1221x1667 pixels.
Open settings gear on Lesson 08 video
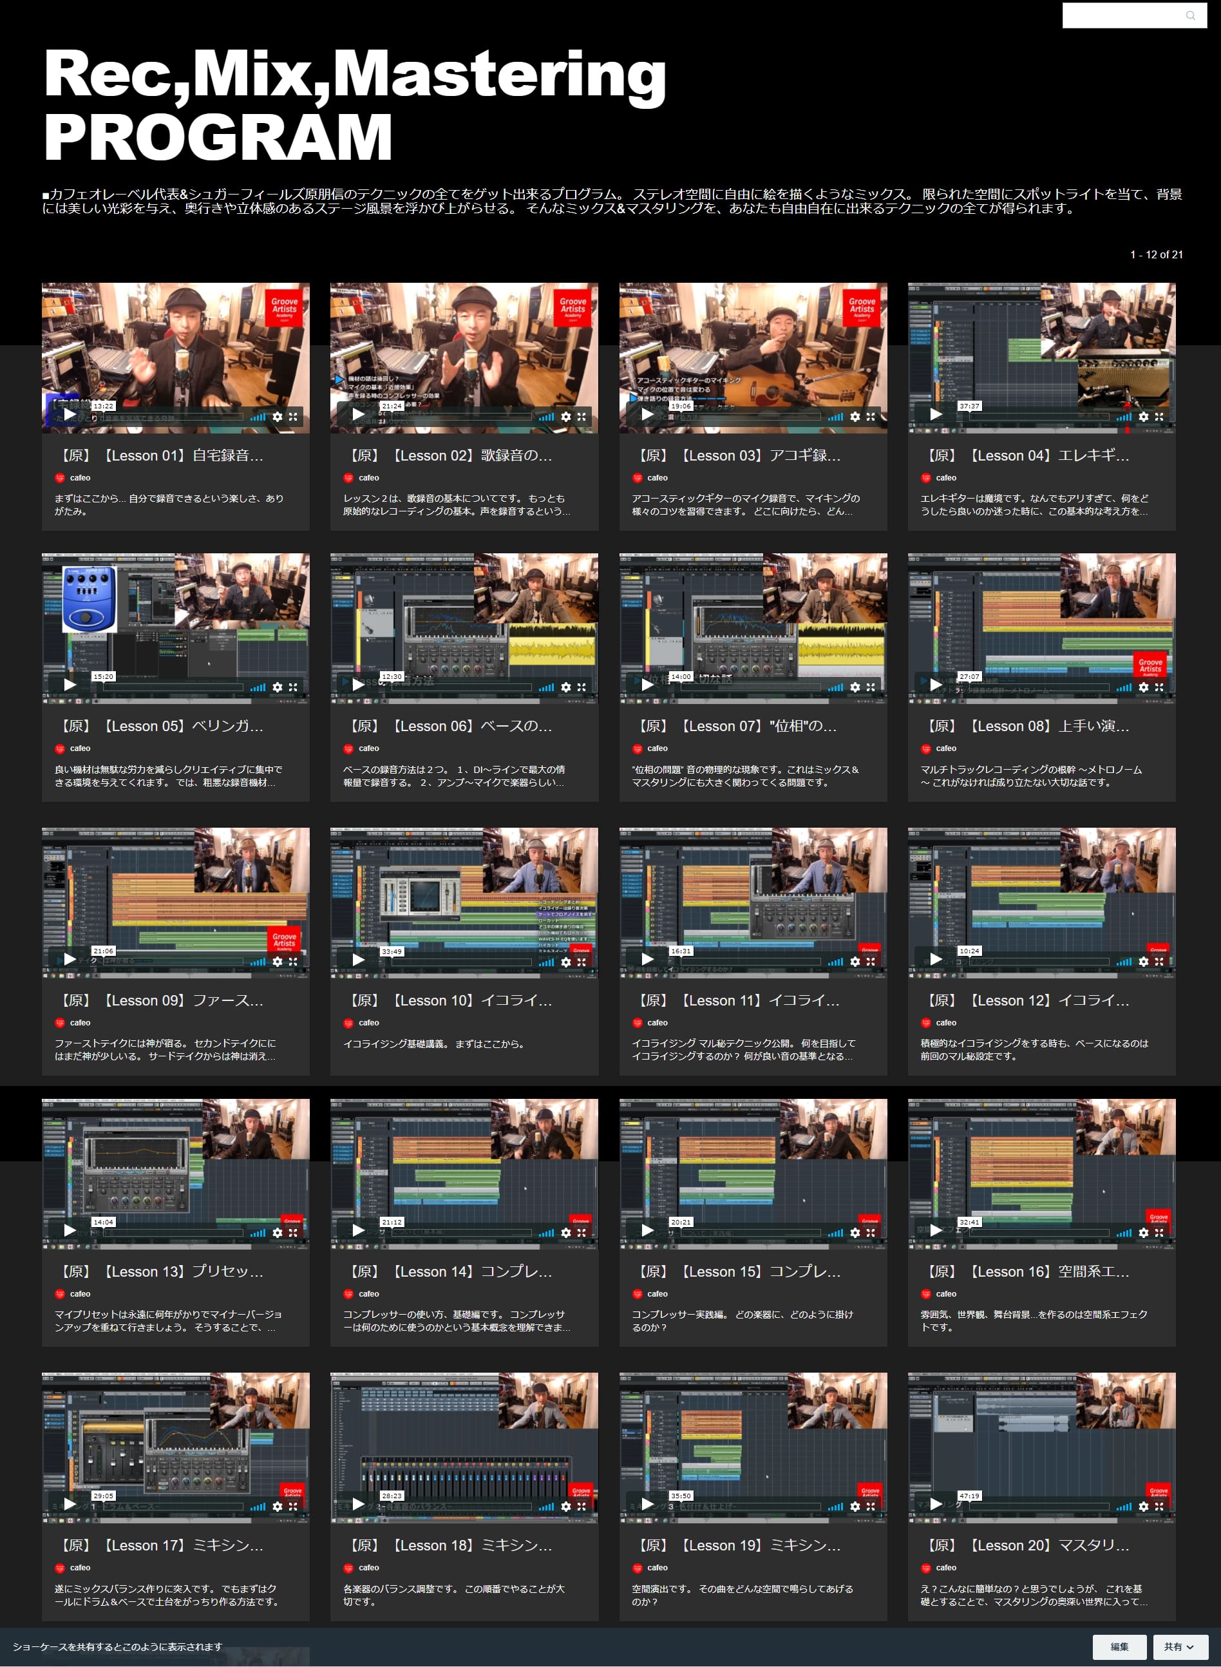pyautogui.click(x=1143, y=687)
